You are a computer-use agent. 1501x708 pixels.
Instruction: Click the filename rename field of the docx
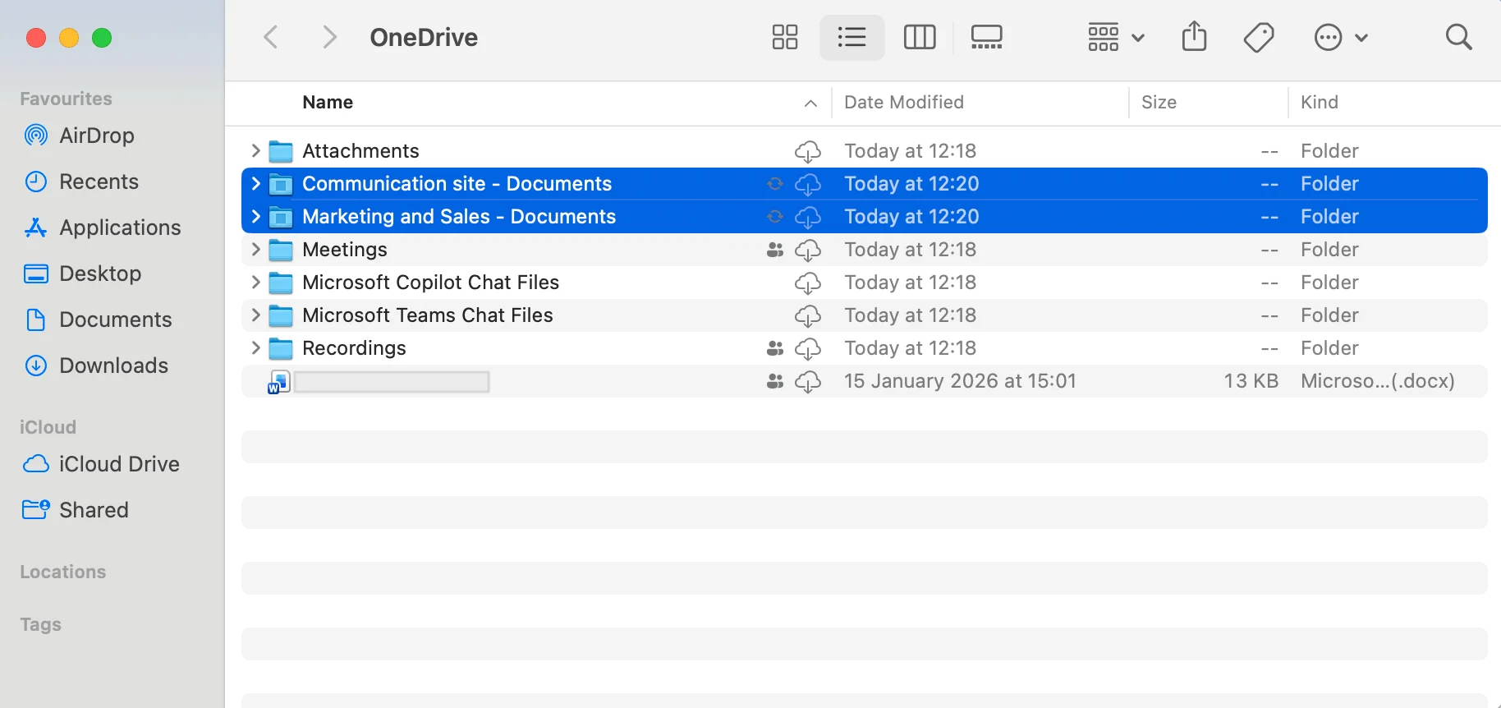pyautogui.click(x=392, y=381)
